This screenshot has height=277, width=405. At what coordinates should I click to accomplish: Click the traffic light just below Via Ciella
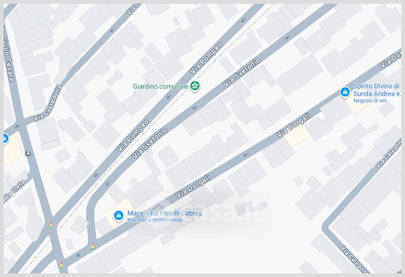click(x=51, y=225)
